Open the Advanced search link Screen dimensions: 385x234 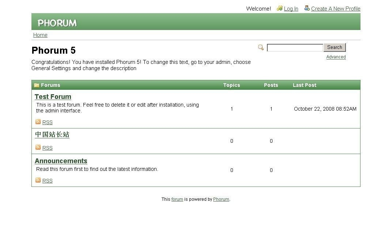pos(336,57)
